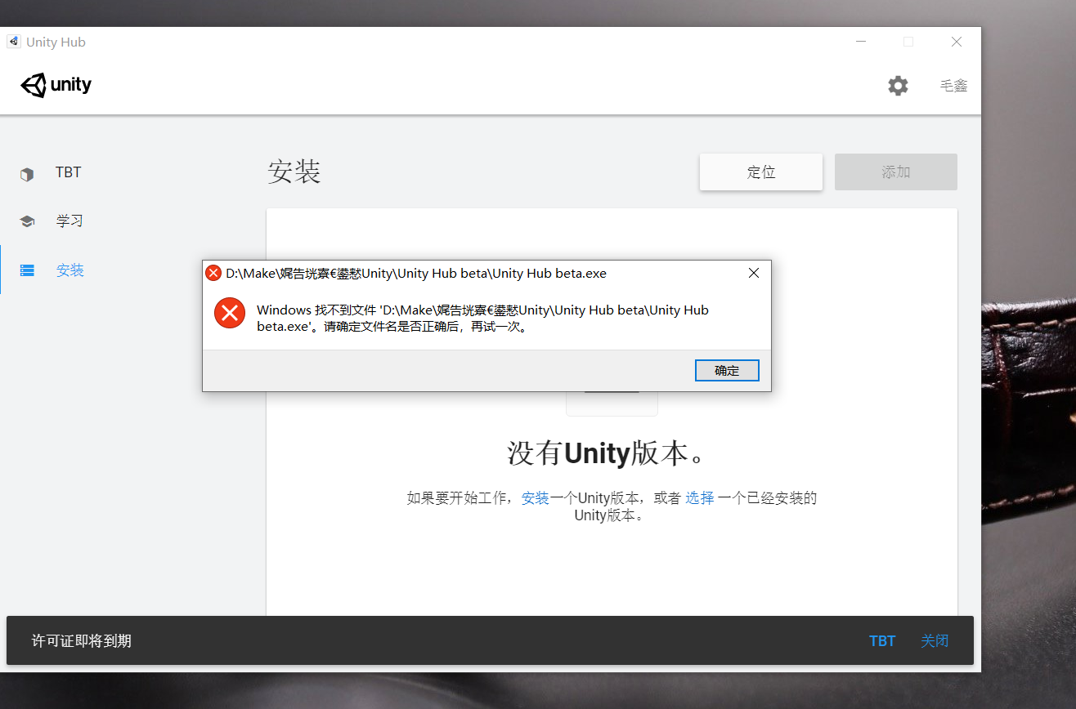1076x709 pixels.
Task: Confirm the error with 确定
Action: tap(727, 370)
